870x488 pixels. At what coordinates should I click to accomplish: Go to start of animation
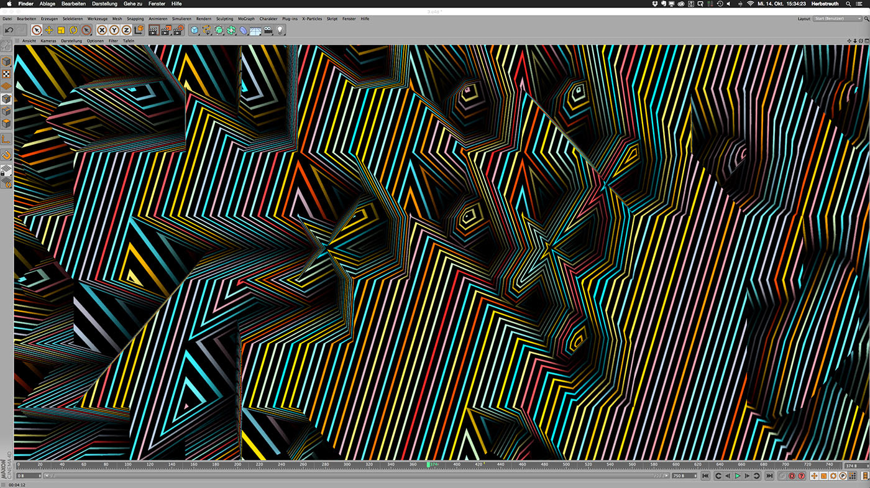pyautogui.click(x=705, y=476)
